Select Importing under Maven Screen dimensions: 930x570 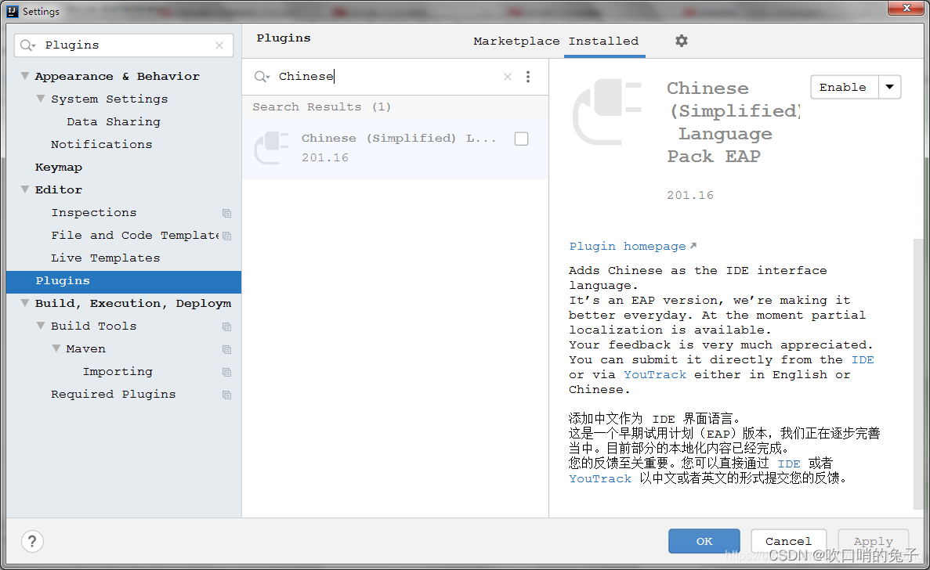click(x=118, y=371)
